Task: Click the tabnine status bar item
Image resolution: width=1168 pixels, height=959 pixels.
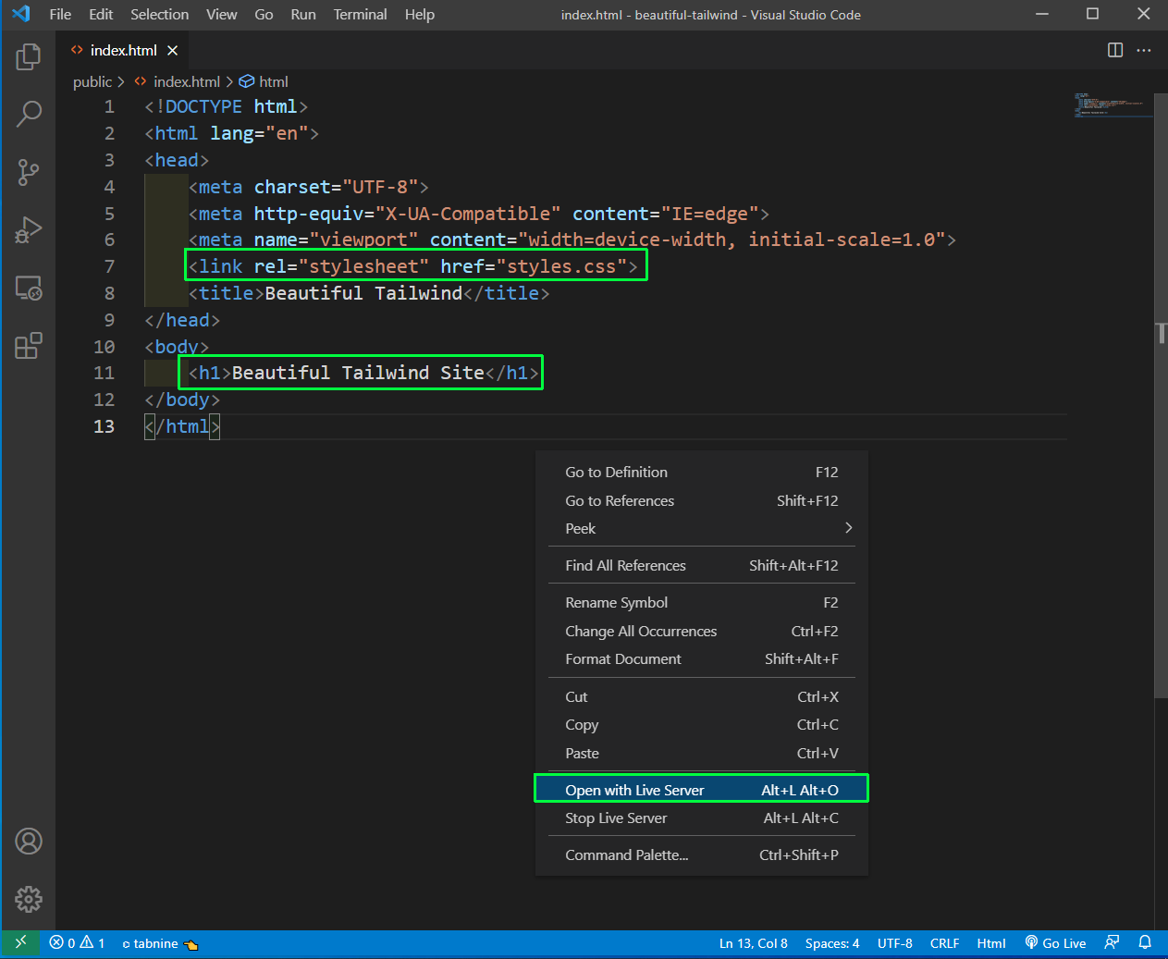Action: coord(160,943)
